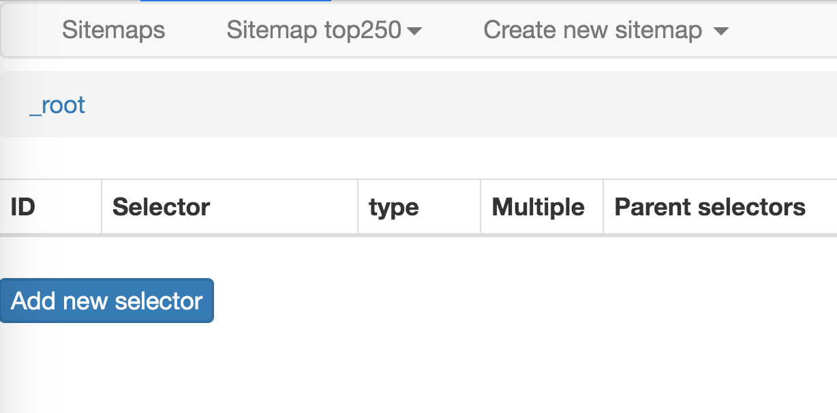This screenshot has width=837, height=413.
Task: Click the Parent selectors column header
Action: pos(710,206)
